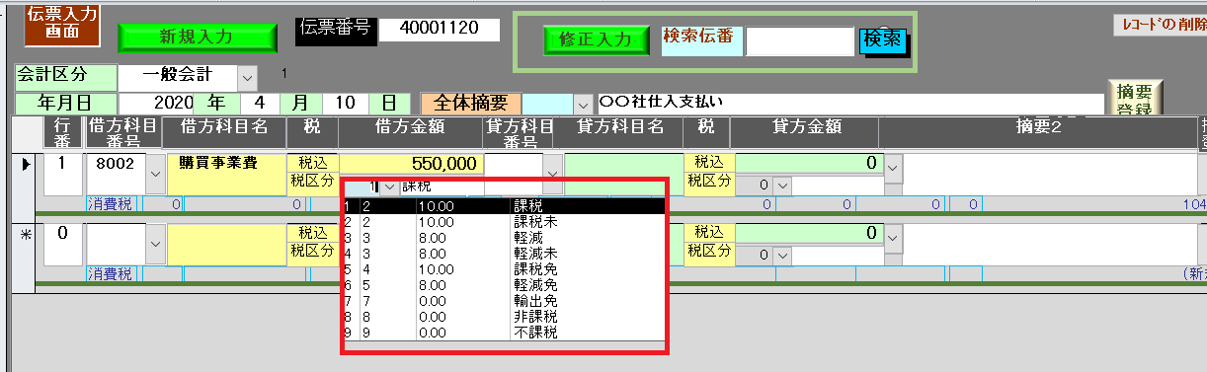Collapse debit 税区分 combo arrow showing 課税
The image size is (1207, 372).
tap(389, 186)
